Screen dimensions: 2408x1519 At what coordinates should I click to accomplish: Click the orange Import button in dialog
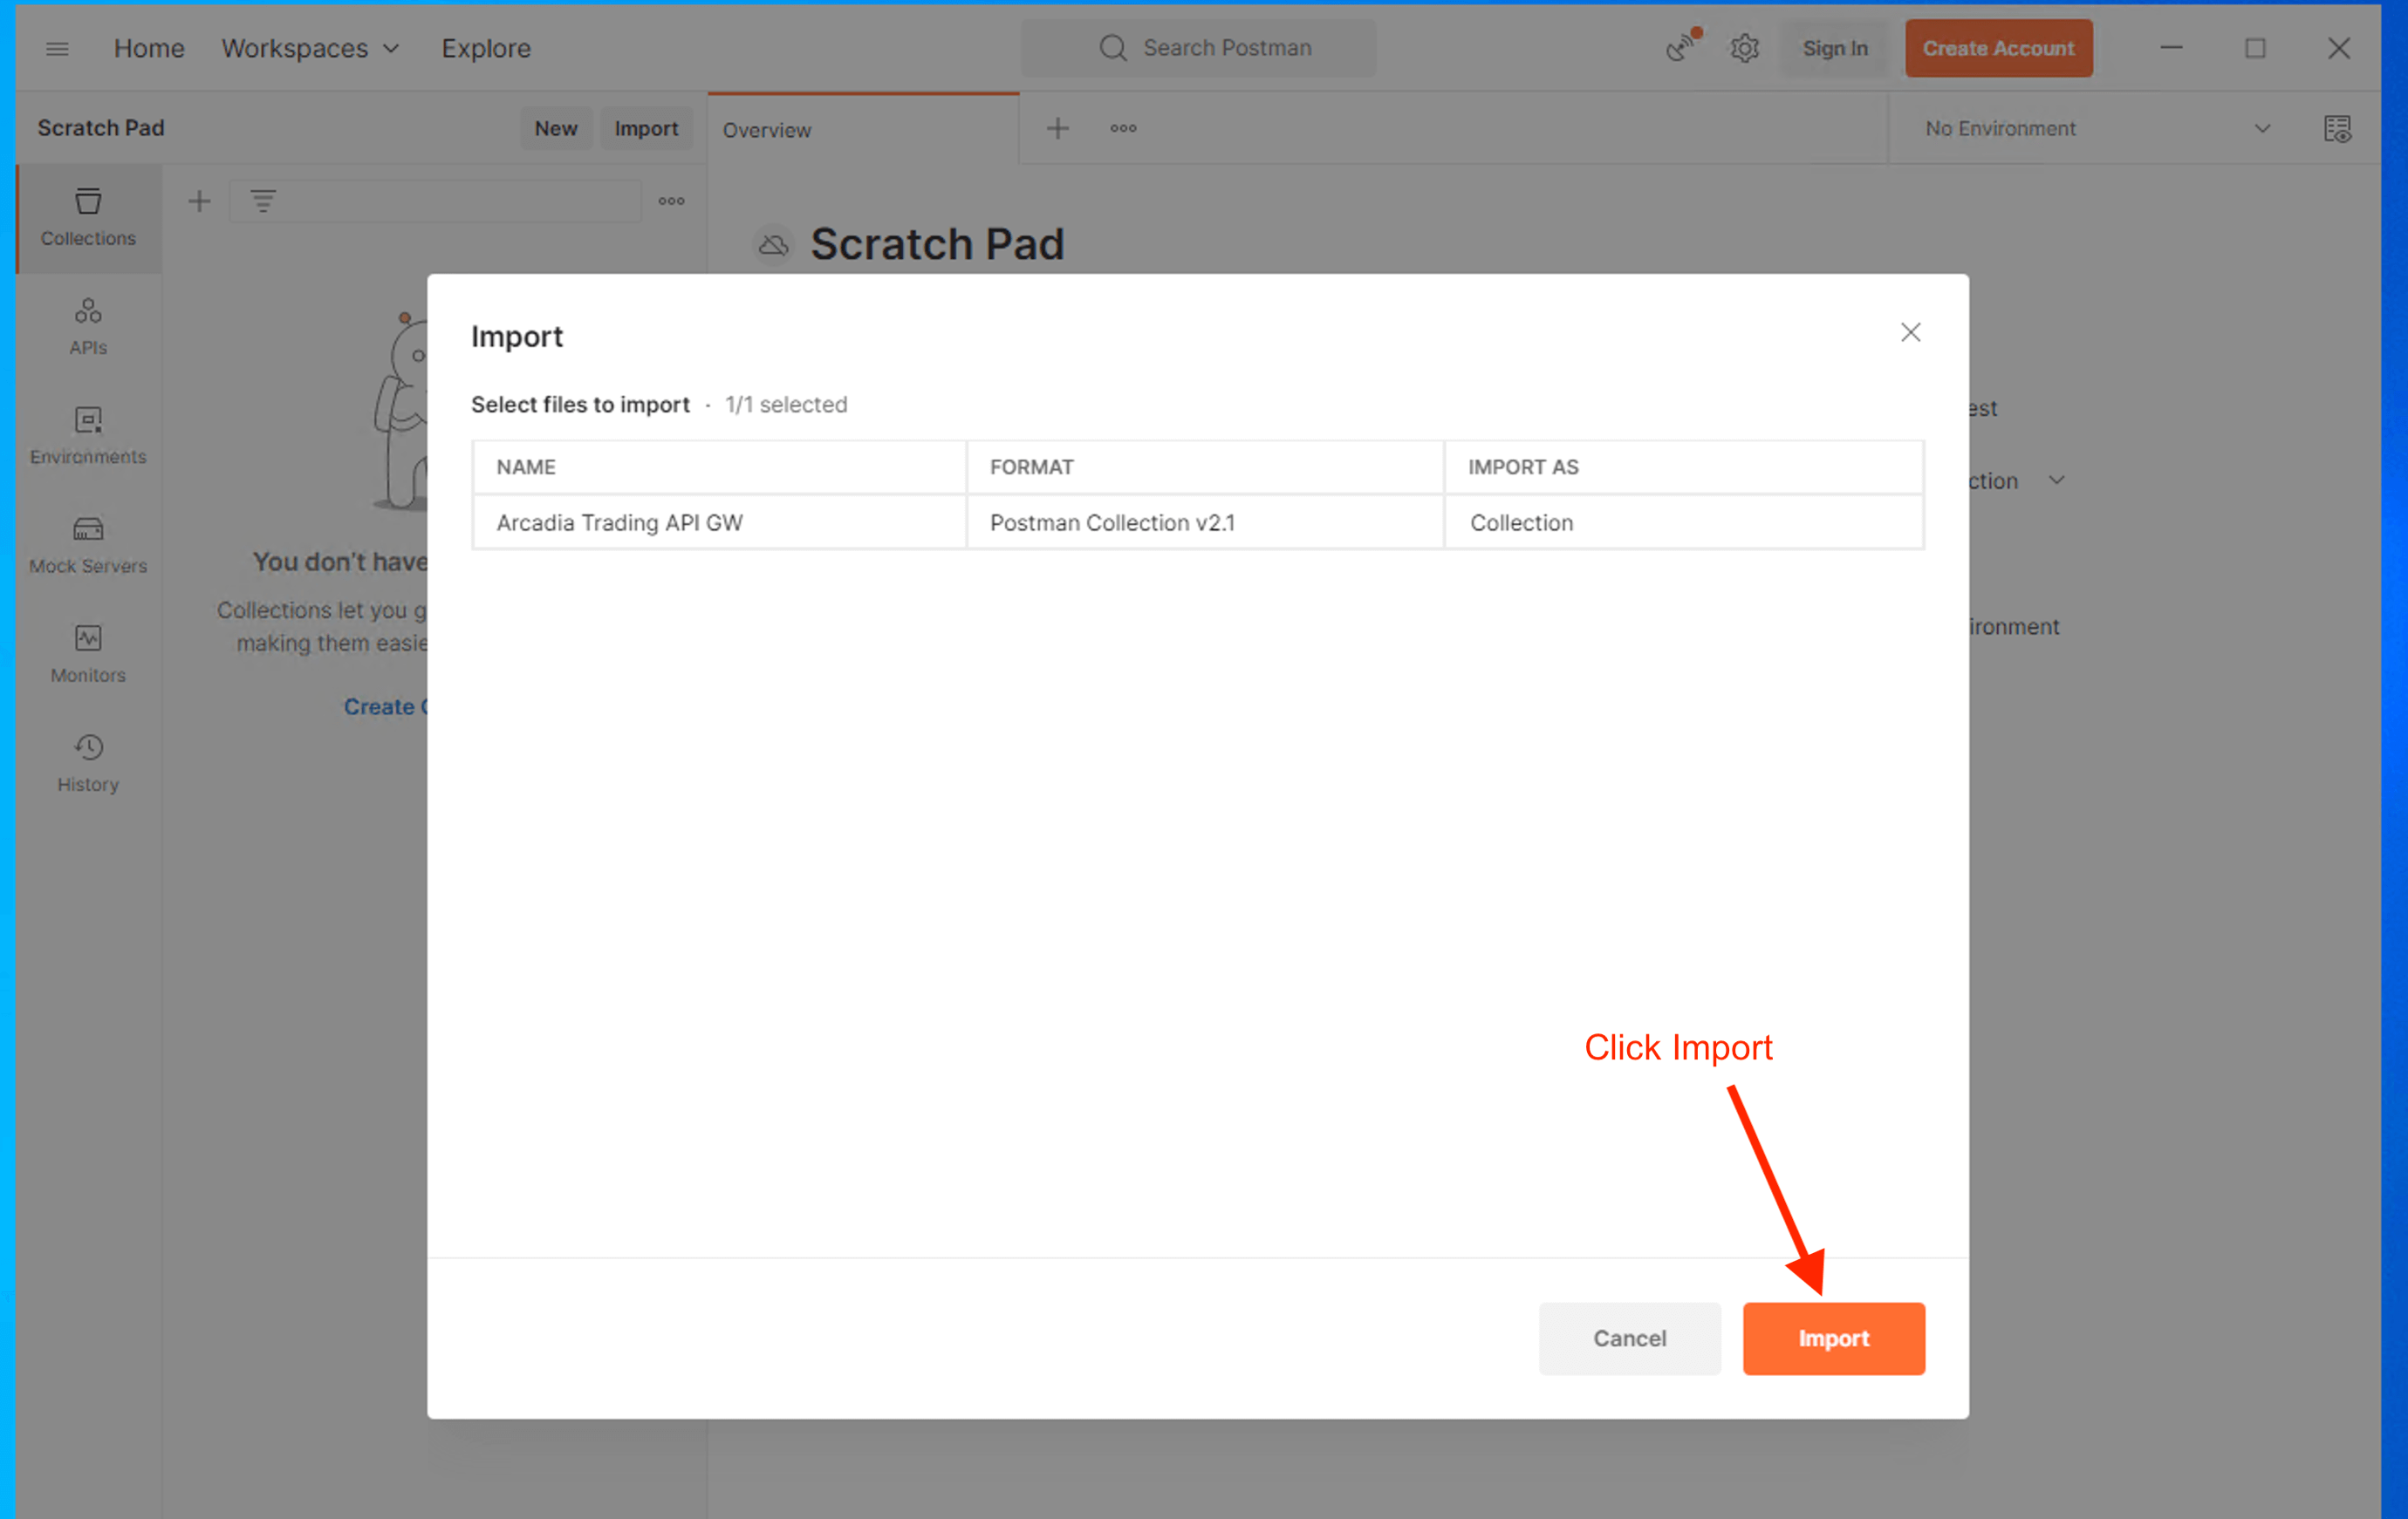click(x=1832, y=1337)
